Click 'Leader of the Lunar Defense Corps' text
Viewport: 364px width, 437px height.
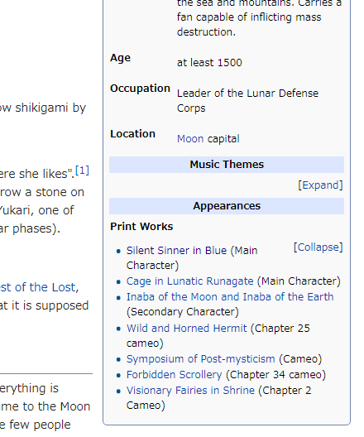[x=247, y=101]
